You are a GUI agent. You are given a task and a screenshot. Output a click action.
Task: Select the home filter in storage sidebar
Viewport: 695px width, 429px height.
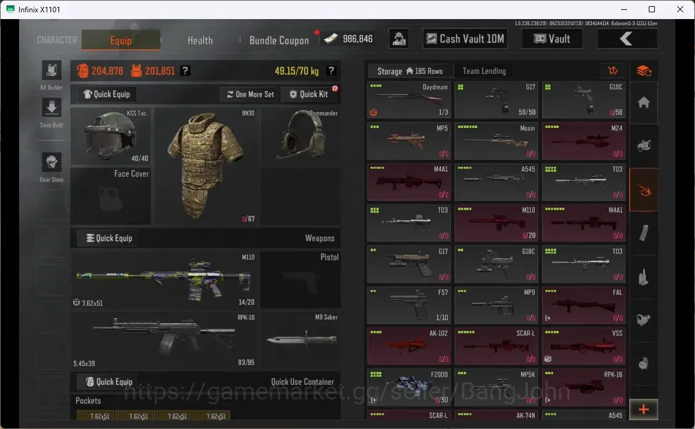click(x=644, y=103)
